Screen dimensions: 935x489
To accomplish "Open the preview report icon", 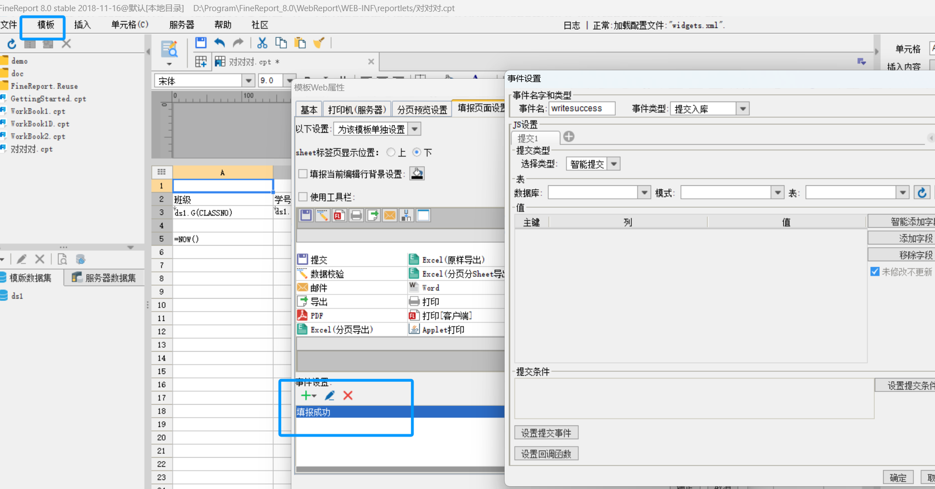I will (169, 49).
